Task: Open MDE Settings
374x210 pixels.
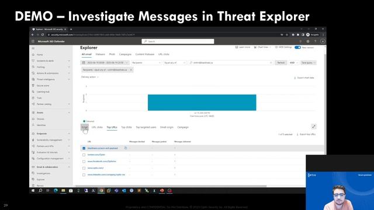Action: pyautogui.click(x=283, y=47)
